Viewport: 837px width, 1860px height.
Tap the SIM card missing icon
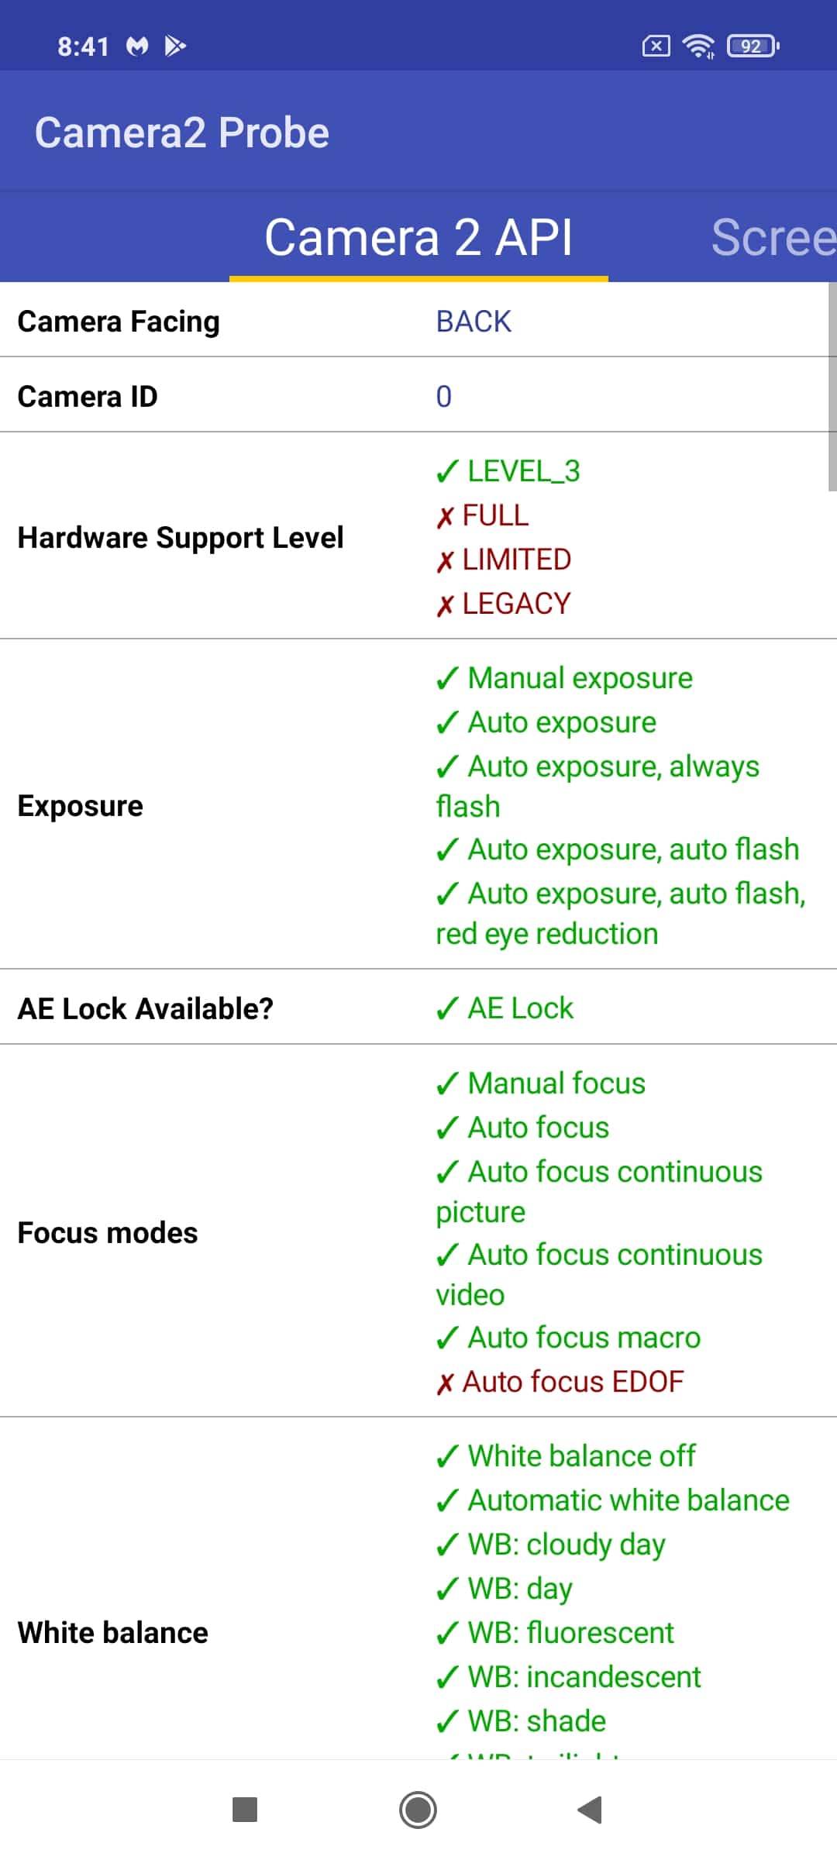[x=656, y=46]
